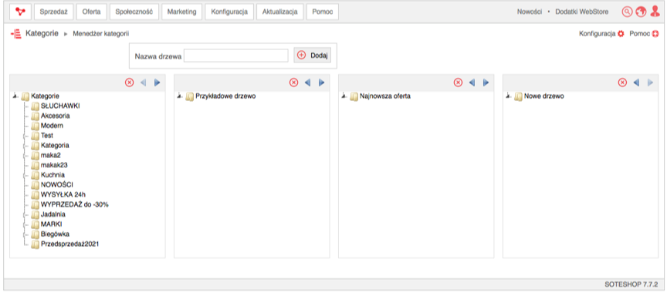Open the user account icon
Image resolution: width=667 pixels, height=293 pixels.
(655, 12)
